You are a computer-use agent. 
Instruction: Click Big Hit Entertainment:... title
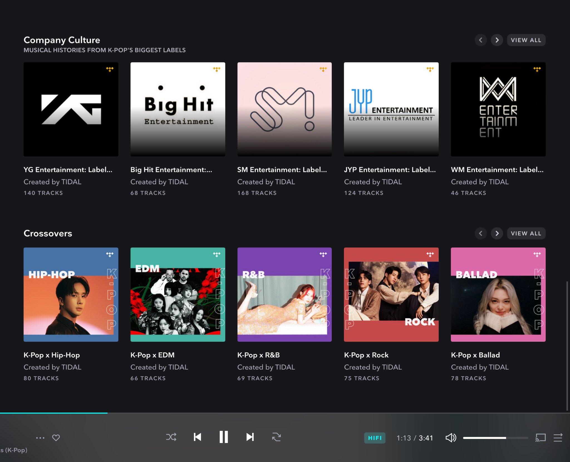click(x=171, y=170)
